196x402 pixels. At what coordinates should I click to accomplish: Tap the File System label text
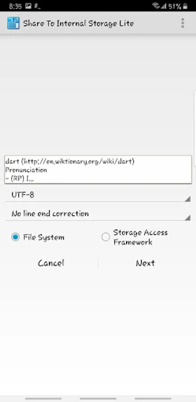click(44, 238)
